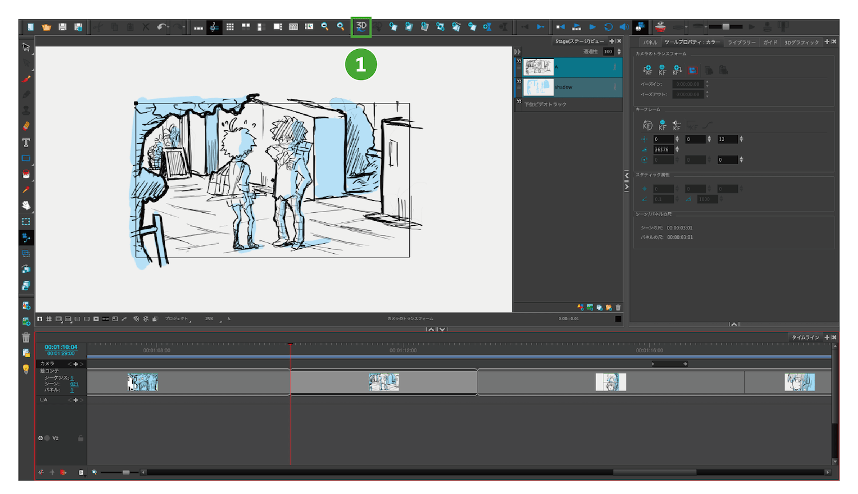Screen dimensions: 858x494
Task: Select the Text tool
Action: [26, 142]
